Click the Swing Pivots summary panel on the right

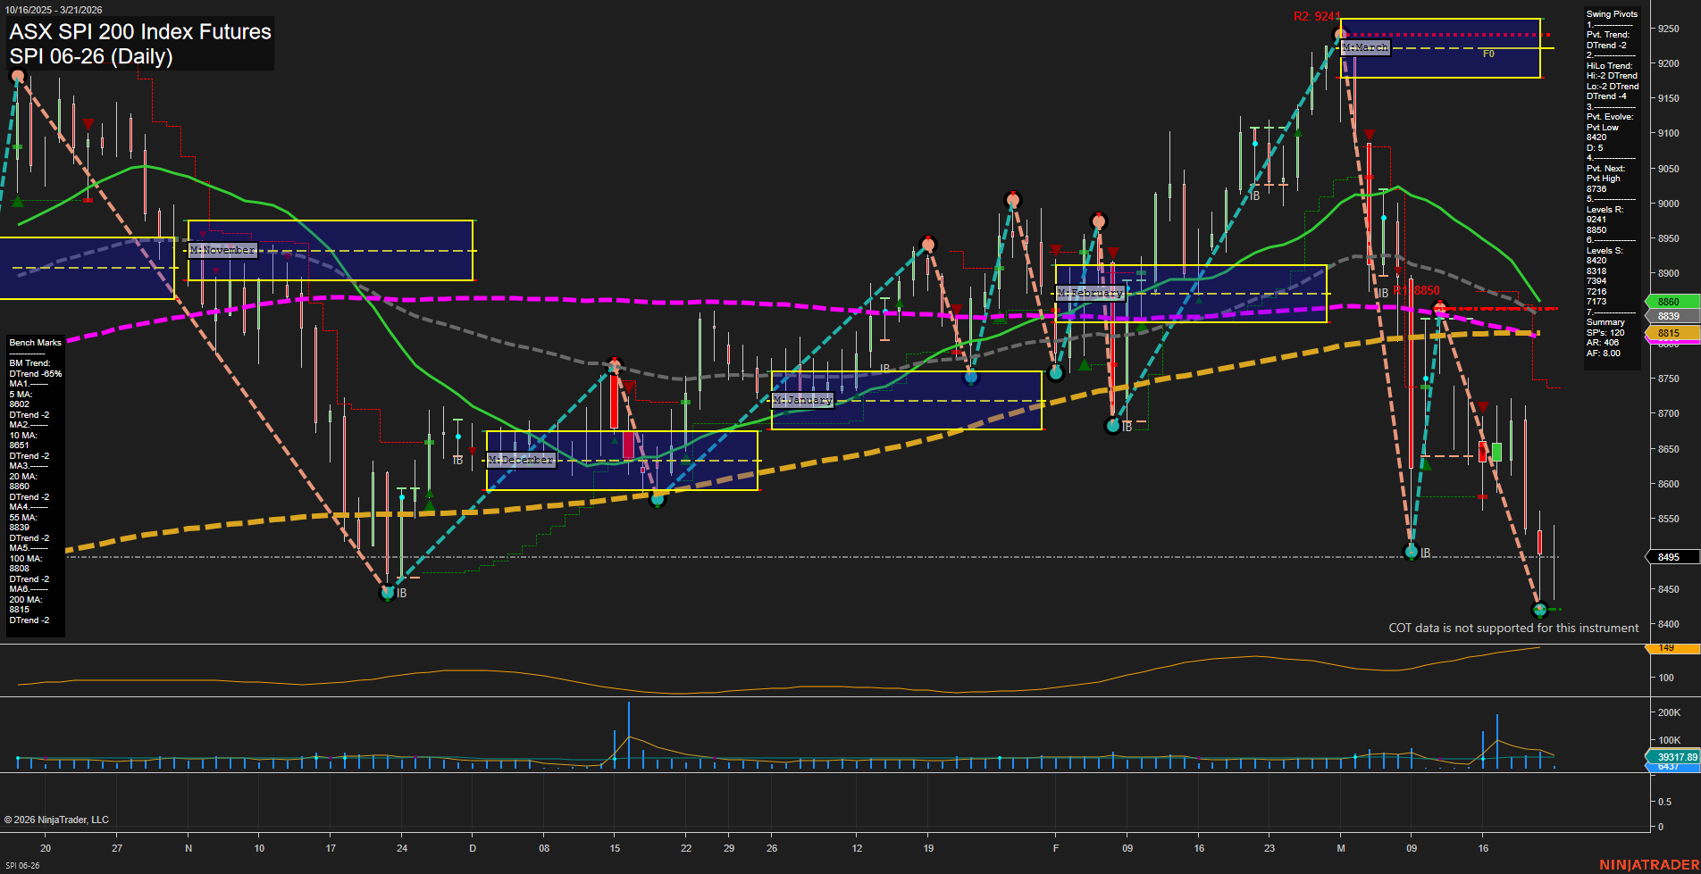pyautogui.click(x=1611, y=179)
